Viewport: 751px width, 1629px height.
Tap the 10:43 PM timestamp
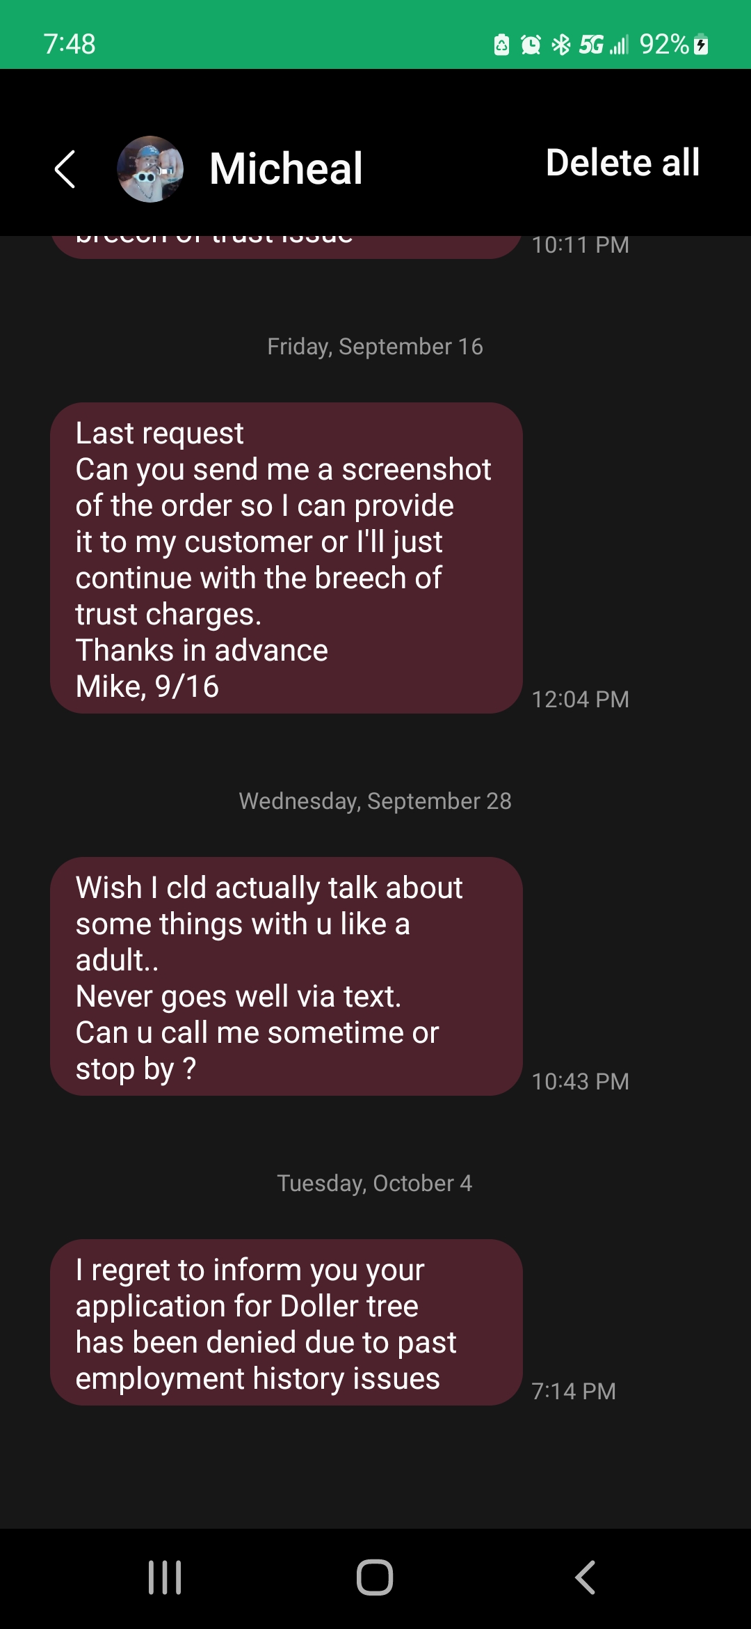pyautogui.click(x=581, y=1081)
